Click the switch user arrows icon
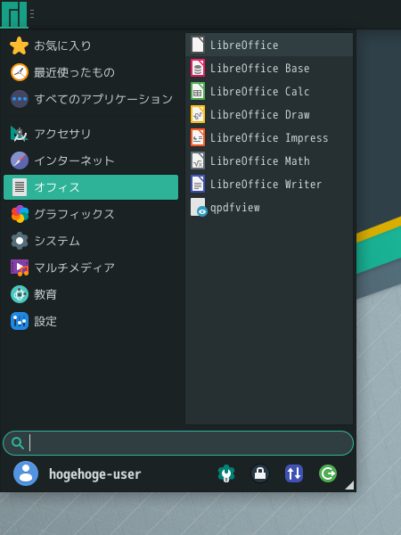This screenshot has width=401, height=535. [x=294, y=473]
